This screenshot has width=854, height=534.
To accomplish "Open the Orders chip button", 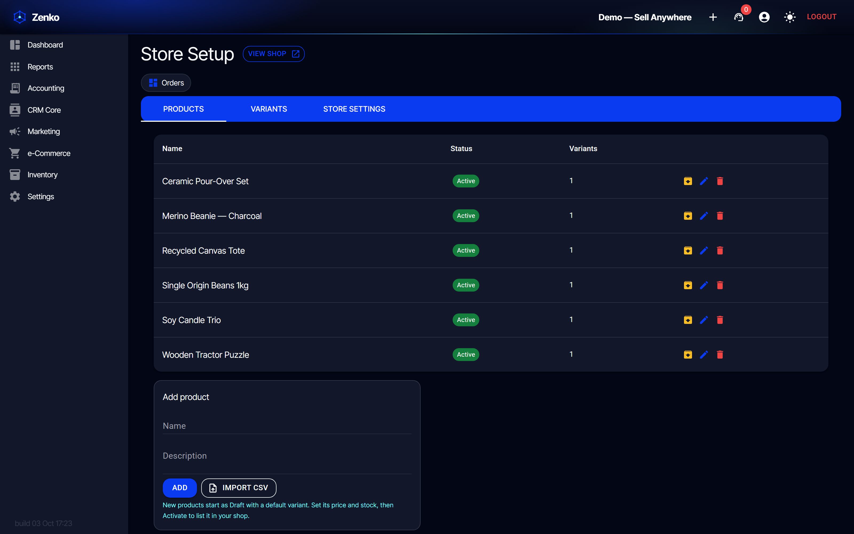I will (166, 83).
